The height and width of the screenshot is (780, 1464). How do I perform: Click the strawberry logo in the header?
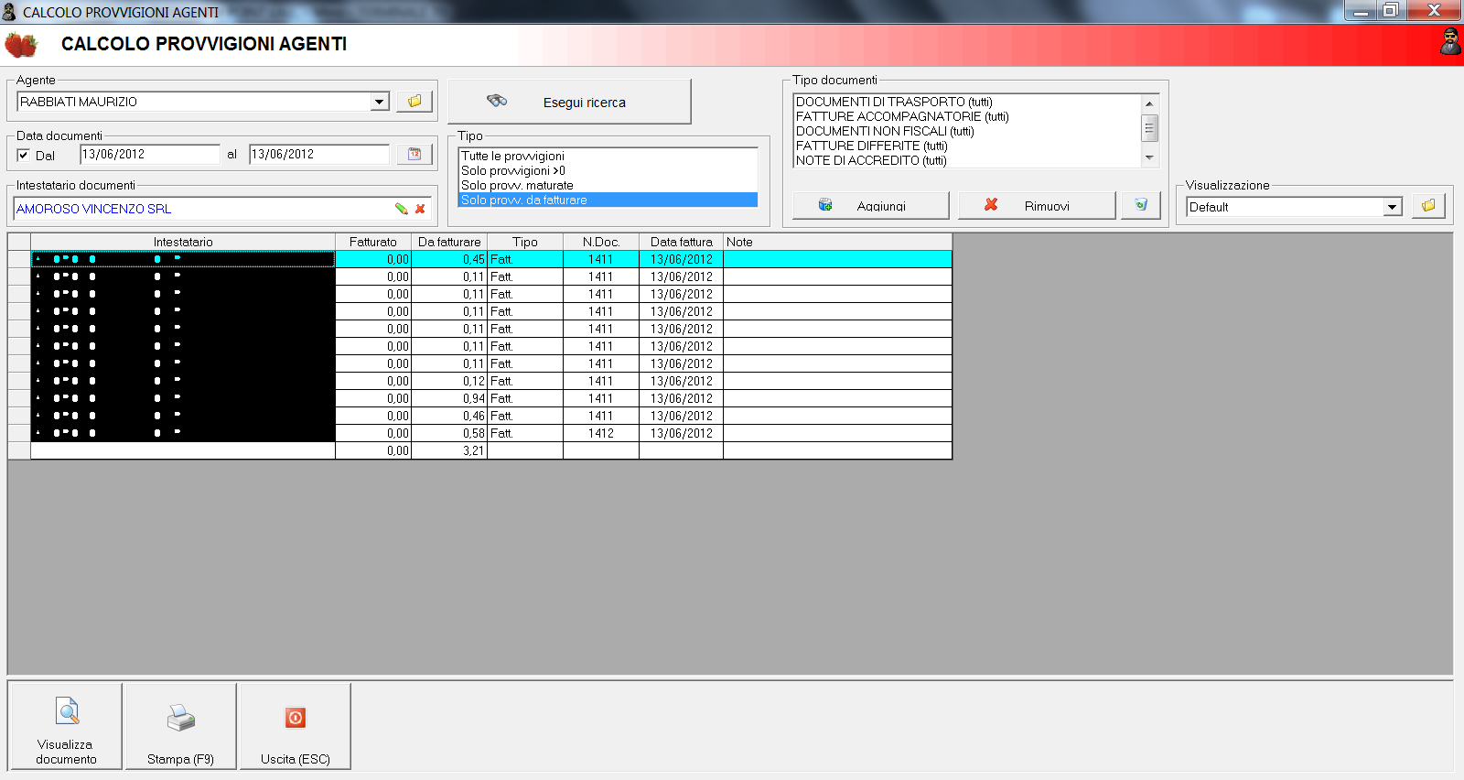tap(21, 44)
